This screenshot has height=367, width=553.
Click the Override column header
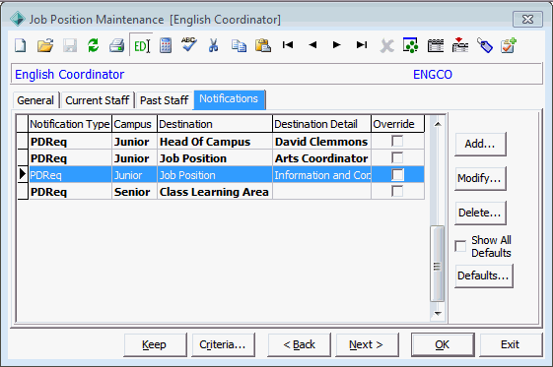click(397, 124)
